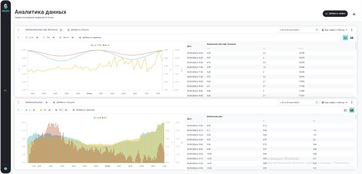Screen dimensions: 362x174
Task: Open calendar icon in first chart date field
Action: [317, 30]
